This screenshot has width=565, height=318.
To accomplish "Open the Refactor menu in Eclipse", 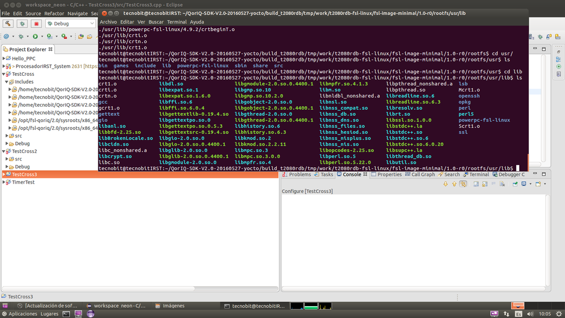I will coord(54,14).
